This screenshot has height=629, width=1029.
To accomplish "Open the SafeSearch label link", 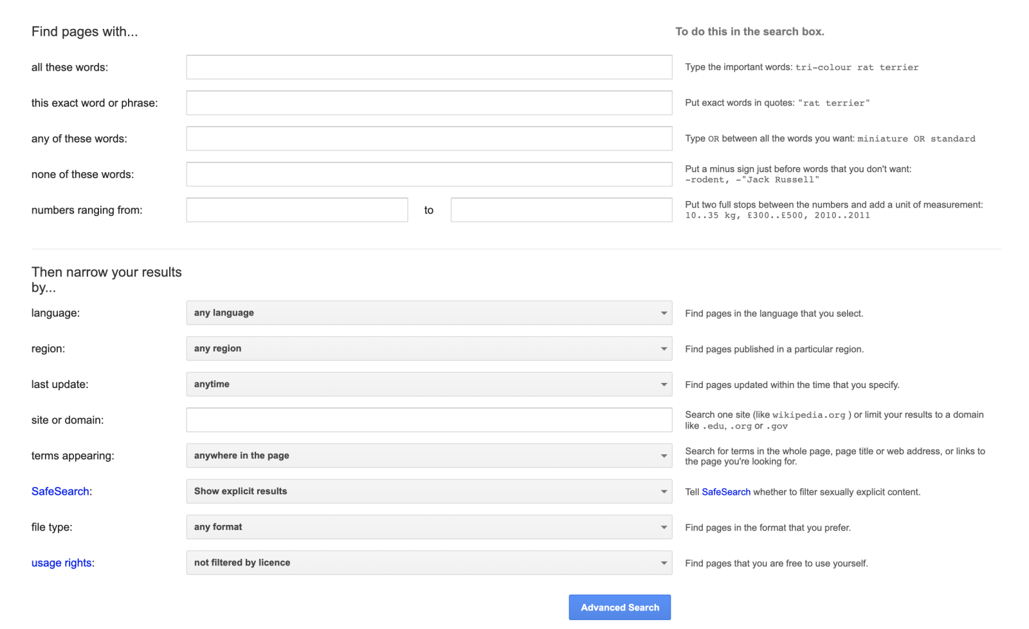I will pyautogui.click(x=60, y=492).
